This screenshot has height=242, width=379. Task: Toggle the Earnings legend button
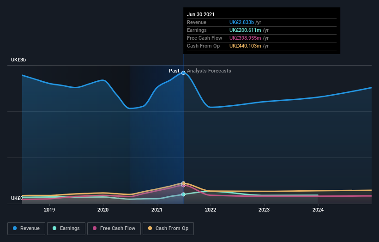[x=66, y=229]
